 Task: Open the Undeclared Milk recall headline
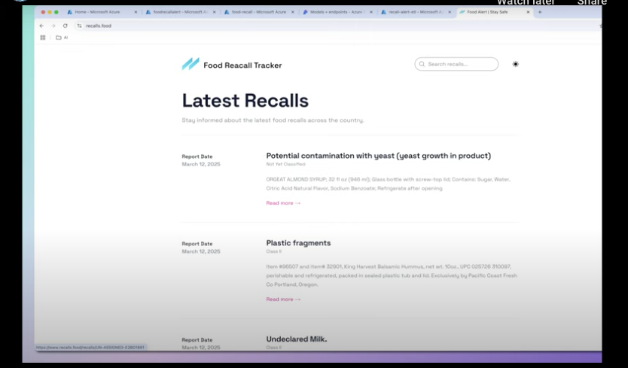point(296,339)
